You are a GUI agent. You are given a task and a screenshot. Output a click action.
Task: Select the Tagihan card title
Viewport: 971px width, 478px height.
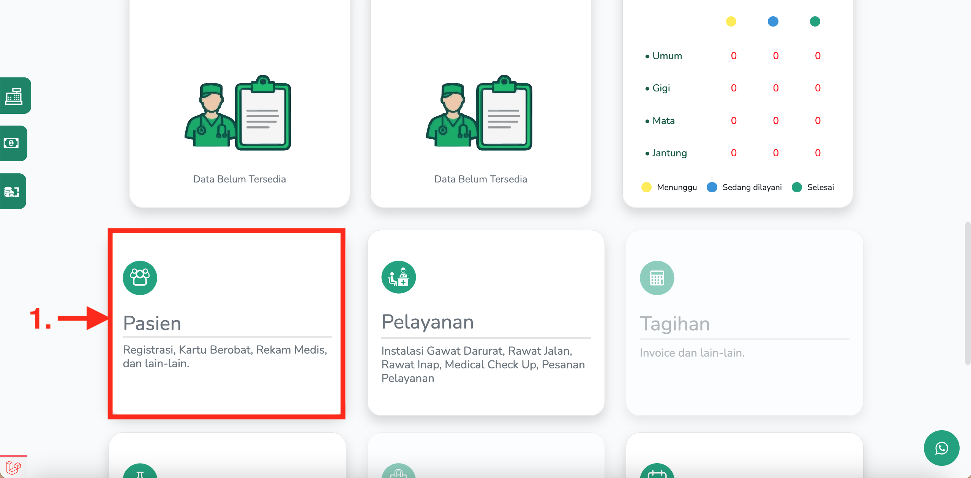click(x=674, y=324)
